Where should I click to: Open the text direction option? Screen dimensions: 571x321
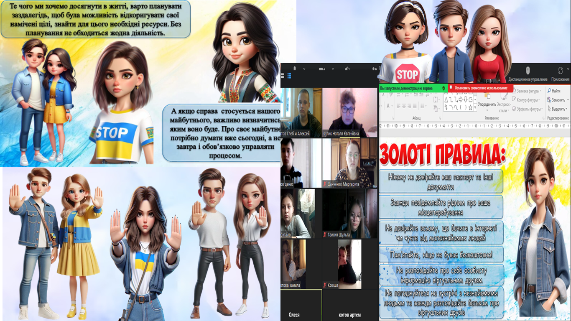coord(436,99)
